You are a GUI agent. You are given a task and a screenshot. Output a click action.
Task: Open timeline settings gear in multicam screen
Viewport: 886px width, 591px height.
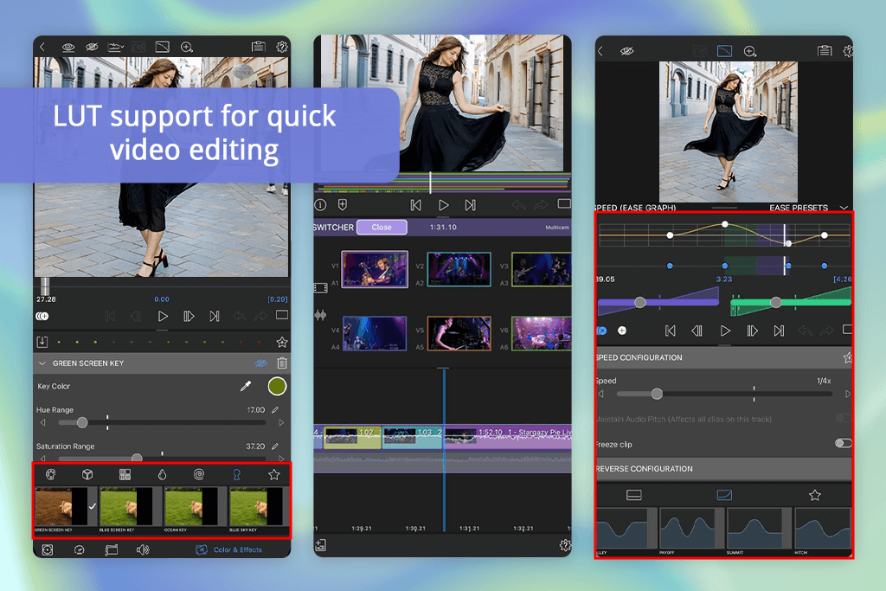pyautogui.click(x=564, y=545)
